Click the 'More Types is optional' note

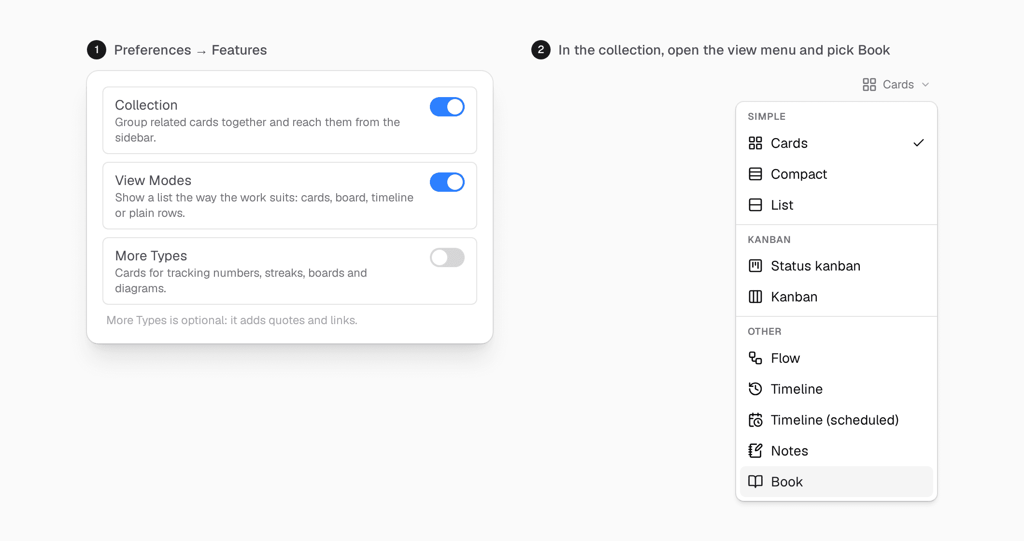(x=232, y=320)
